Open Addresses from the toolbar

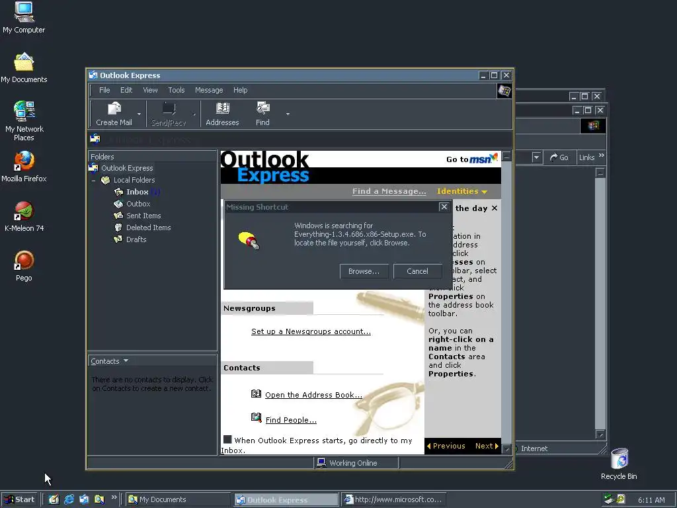(x=222, y=114)
